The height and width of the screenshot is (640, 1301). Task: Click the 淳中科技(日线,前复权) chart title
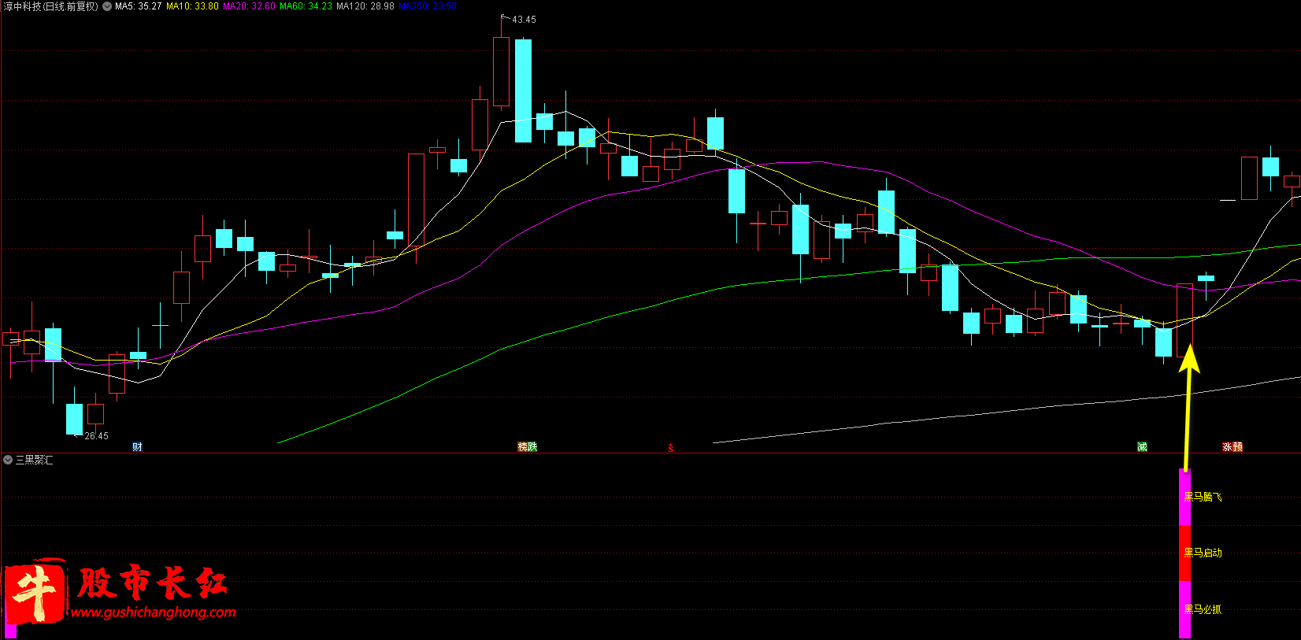click(51, 6)
